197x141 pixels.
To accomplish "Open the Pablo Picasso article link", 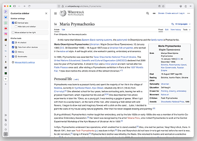I will tap(61, 67).
